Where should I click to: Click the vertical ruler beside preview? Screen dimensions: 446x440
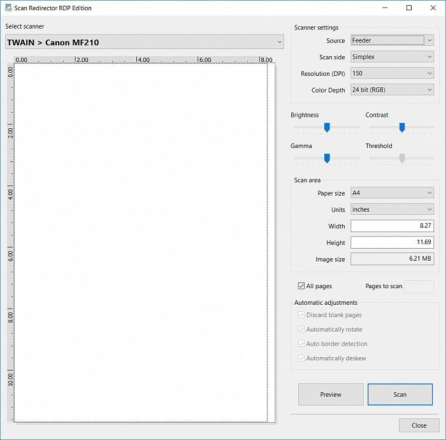pos(11,242)
